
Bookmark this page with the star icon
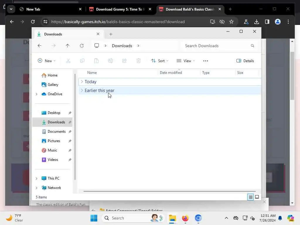coord(231,22)
